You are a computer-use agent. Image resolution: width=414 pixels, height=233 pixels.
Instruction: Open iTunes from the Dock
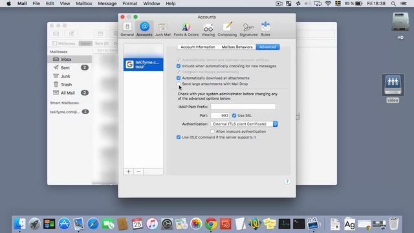pyautogui.click(x=152, y=224)
